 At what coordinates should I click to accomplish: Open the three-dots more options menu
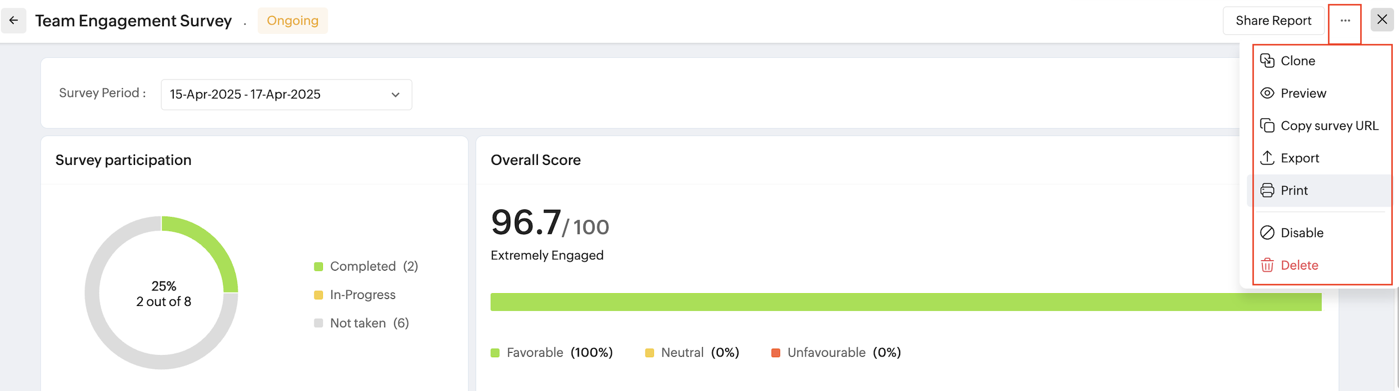[1345, 21]
